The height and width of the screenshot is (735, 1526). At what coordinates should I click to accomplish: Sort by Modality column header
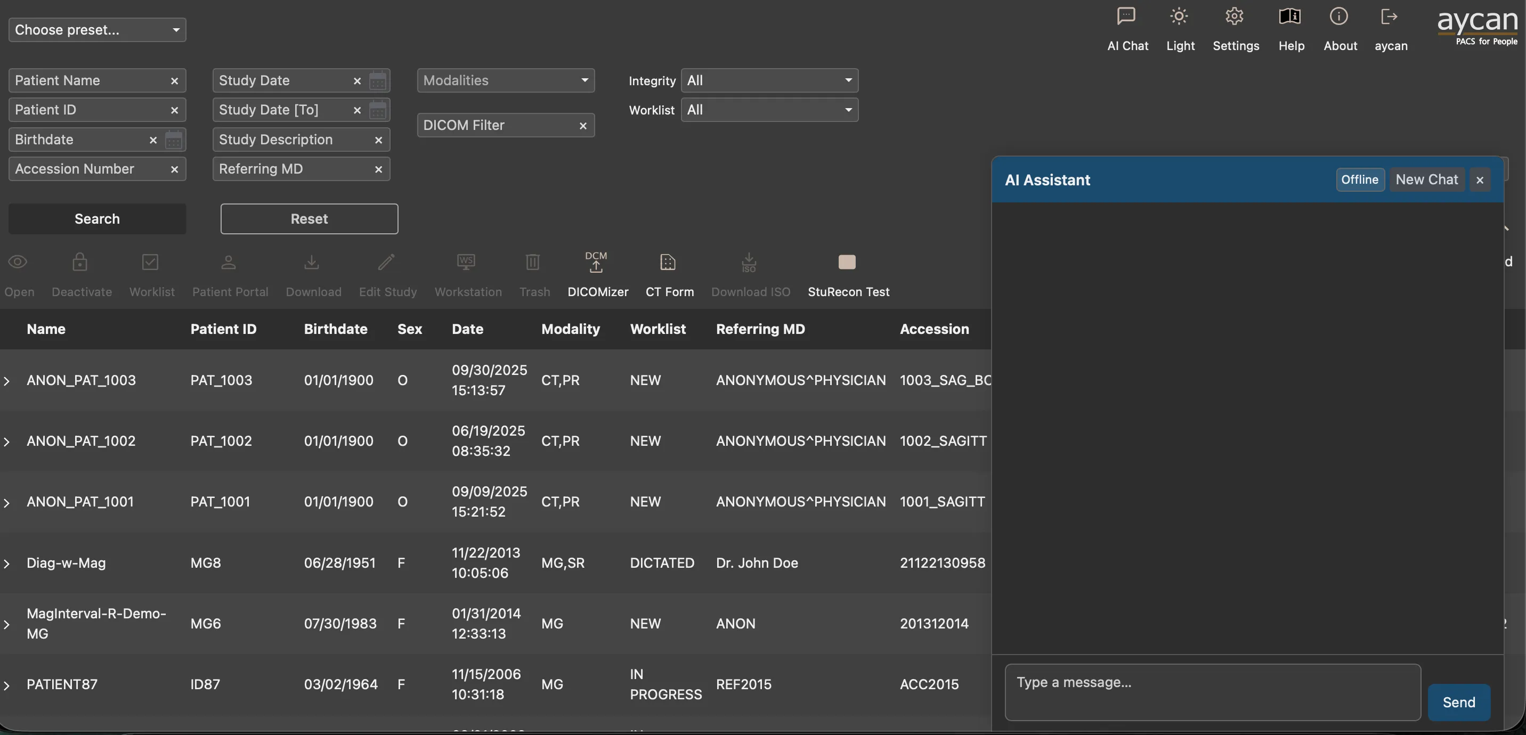(x=571, y=329)
